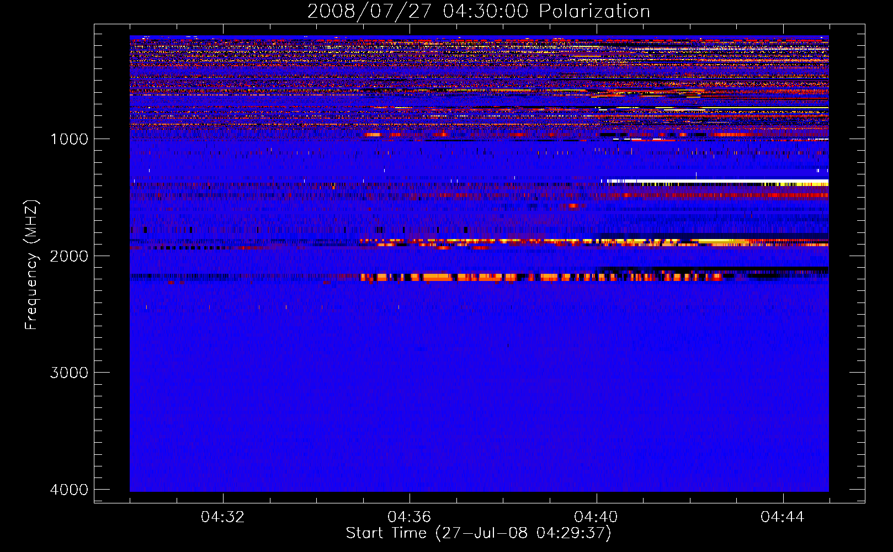Click the 04:40 time tick label
Screen dimensions: 893x552
pyautogui.click(x=596, y=517)
